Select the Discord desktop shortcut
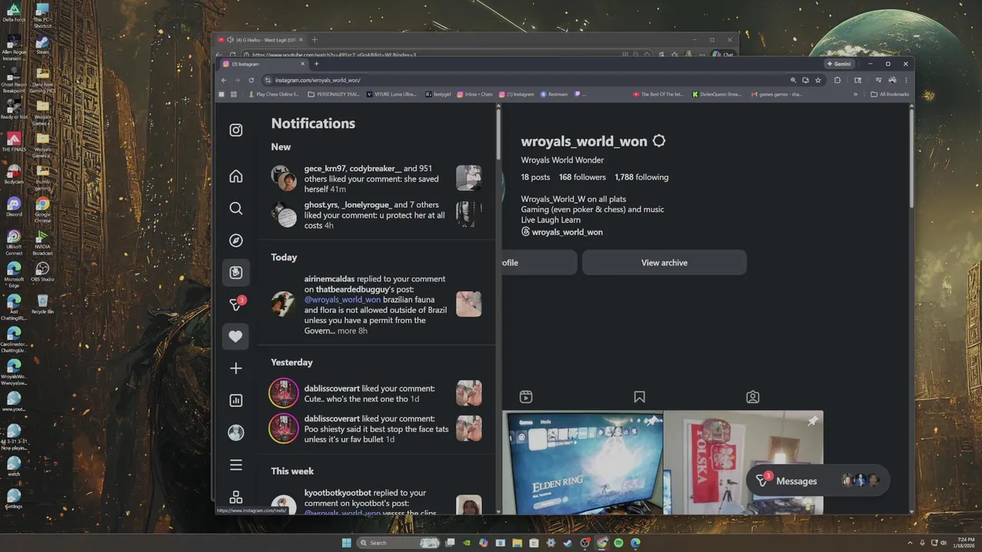Viewport: 982px width, 552px height. coord(13,207)
